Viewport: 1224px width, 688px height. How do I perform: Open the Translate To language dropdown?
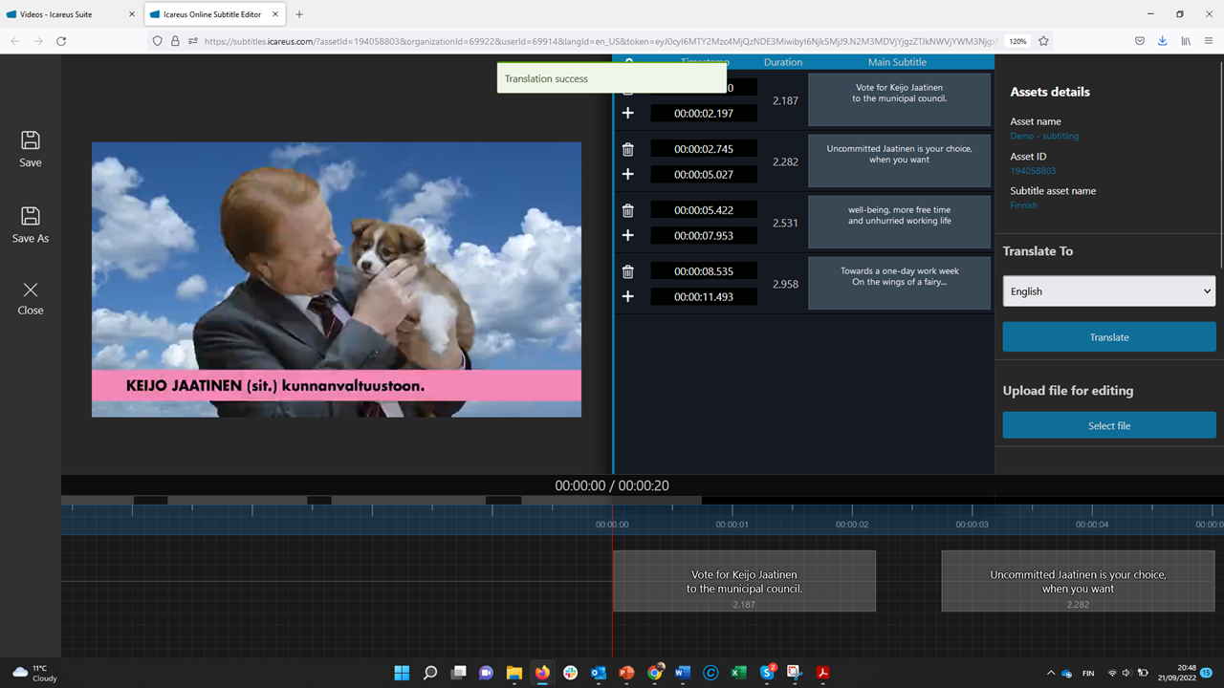[x=1108, y=291]
